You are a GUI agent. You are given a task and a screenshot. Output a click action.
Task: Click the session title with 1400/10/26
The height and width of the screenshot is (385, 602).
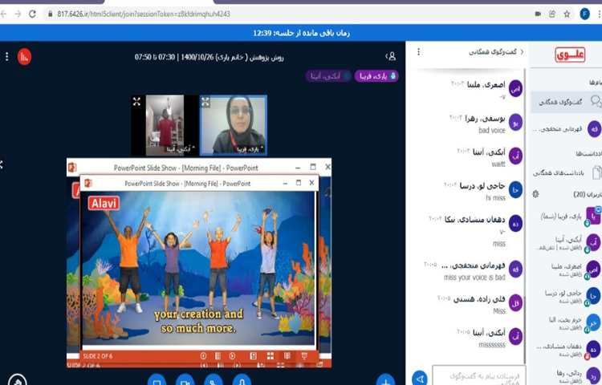[x=209, y=57]
